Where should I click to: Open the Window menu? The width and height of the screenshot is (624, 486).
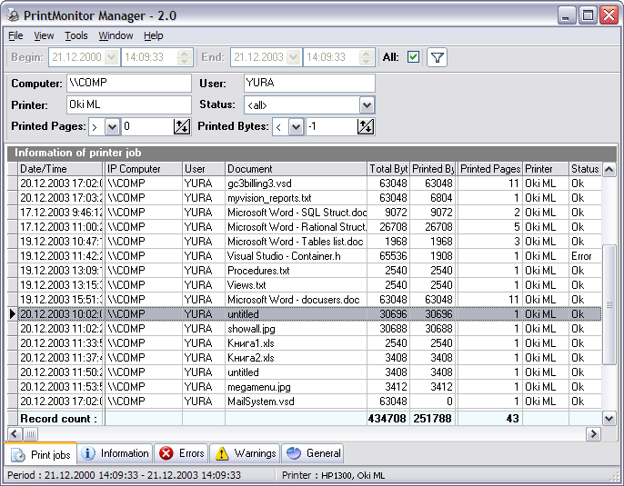tap(116, 35)
